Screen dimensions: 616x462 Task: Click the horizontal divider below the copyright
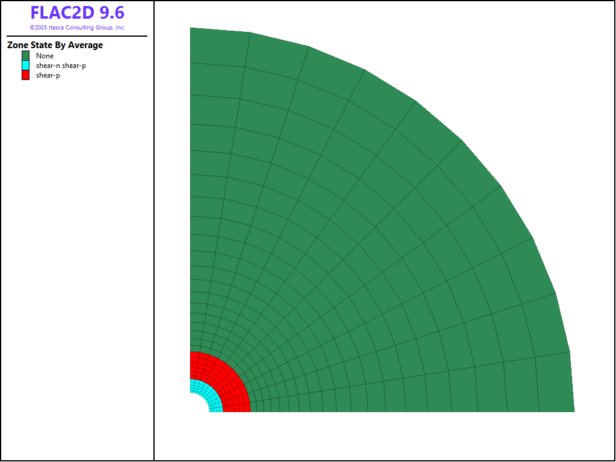click(x=77, y=36)
